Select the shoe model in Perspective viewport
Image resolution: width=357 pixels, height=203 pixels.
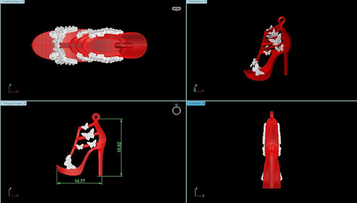[x=268, y=48]
